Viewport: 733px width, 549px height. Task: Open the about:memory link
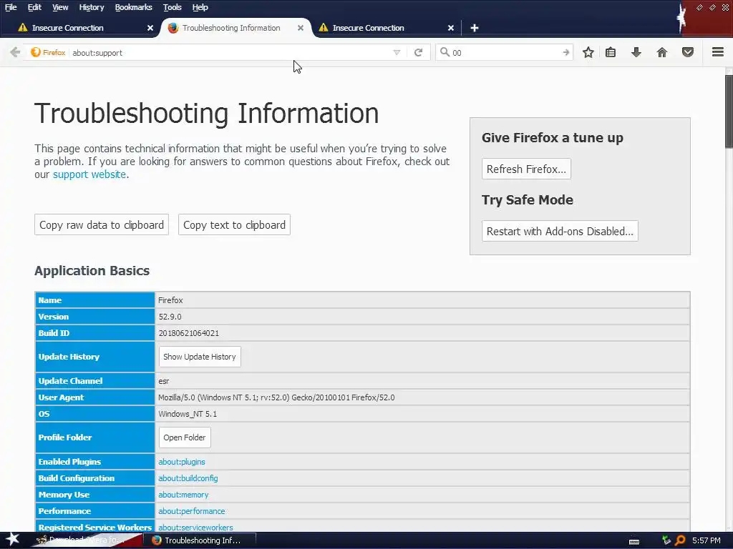183,495
